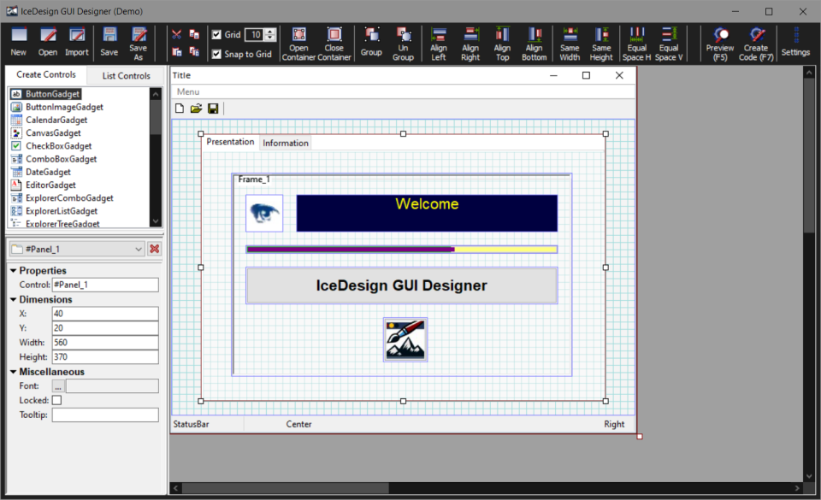Select DateGadget in the controls list

[x=48, y=172]
